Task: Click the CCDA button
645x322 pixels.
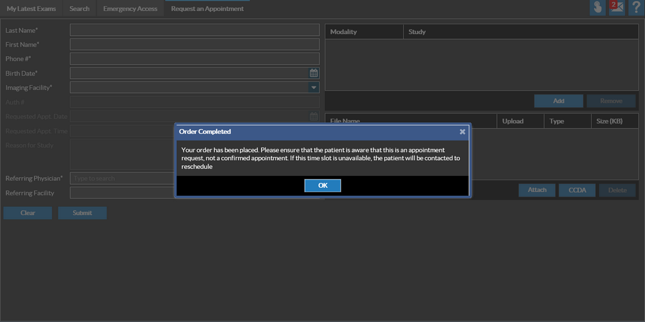Action: point(577,190)
